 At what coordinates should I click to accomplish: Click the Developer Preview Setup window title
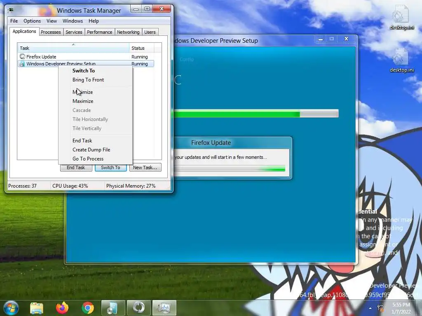216,41
